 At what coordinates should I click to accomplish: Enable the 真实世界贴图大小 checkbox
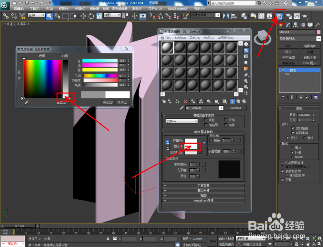pos(282,167)
